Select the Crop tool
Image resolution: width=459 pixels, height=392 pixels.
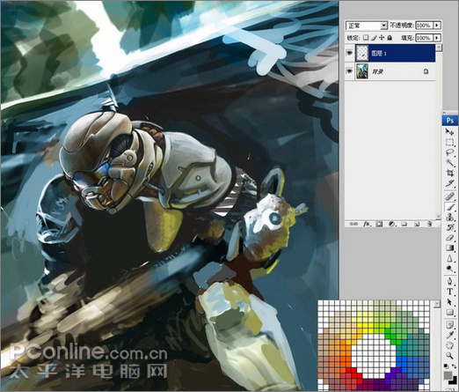point(449,173)
